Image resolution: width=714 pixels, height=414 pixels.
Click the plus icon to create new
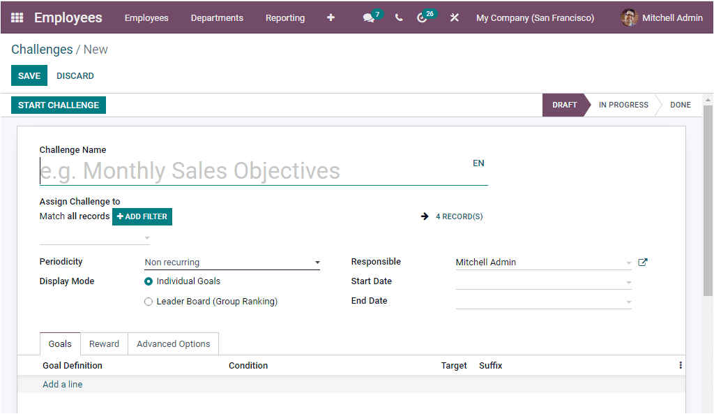331,17
